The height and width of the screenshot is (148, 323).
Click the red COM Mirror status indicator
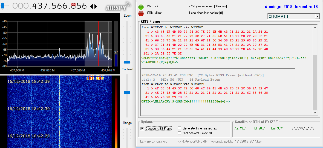[x=141, y=13]
